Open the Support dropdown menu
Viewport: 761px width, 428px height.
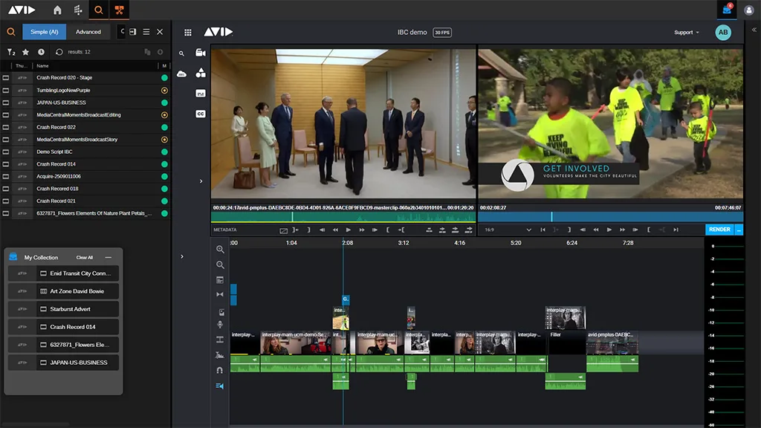coord(686,33)
